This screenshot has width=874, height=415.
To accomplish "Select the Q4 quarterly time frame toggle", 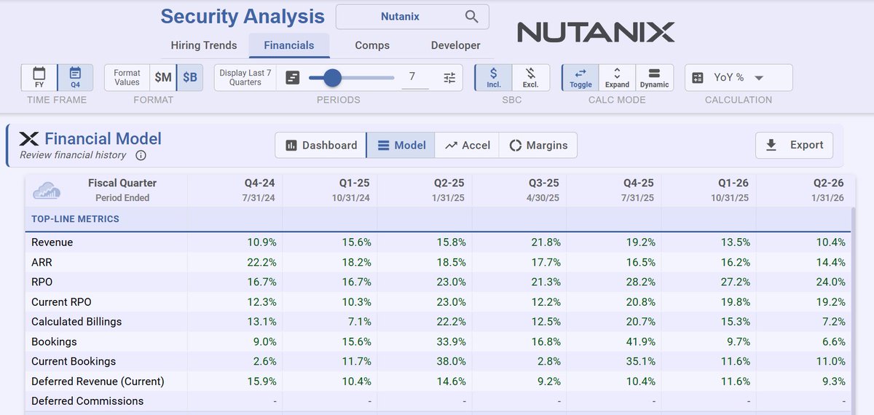I will click(x=75, y=77).
